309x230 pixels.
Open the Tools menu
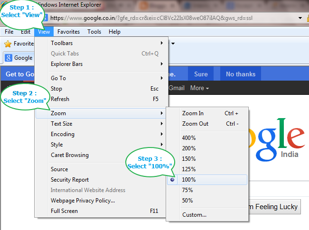pos(94,32)
